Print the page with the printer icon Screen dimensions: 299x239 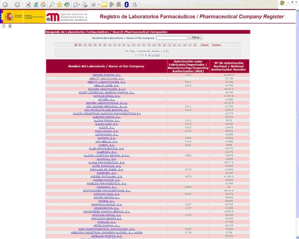(x=85, y=4)
